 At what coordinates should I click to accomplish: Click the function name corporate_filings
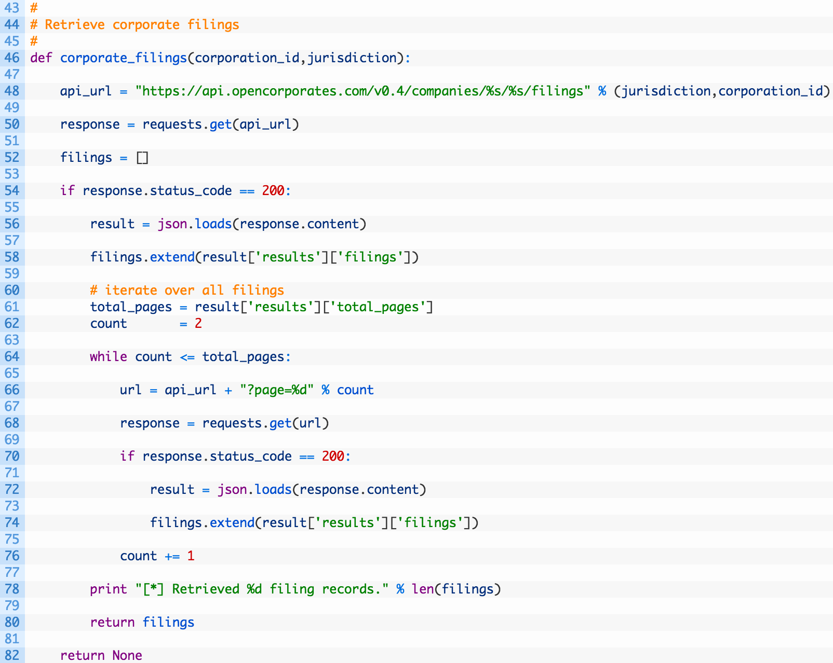[x=123, y=58]
